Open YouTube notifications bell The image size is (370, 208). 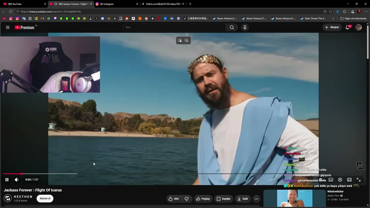(x=348, y=27)
